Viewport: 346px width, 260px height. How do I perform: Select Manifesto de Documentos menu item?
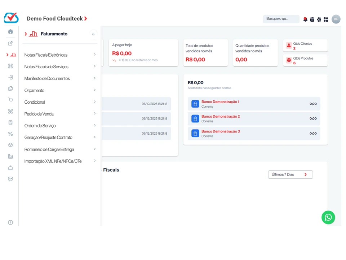click(47, 78)
